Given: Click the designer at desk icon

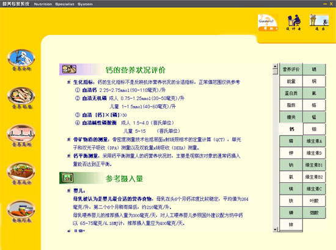Looking at the screenshot, I should click(x=294, y=22).
